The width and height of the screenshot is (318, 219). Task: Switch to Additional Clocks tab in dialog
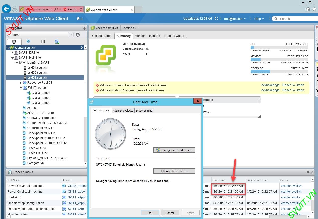(123, 111)
